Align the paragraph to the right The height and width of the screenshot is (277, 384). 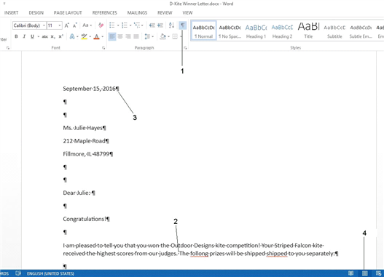(x=128, y=36)
